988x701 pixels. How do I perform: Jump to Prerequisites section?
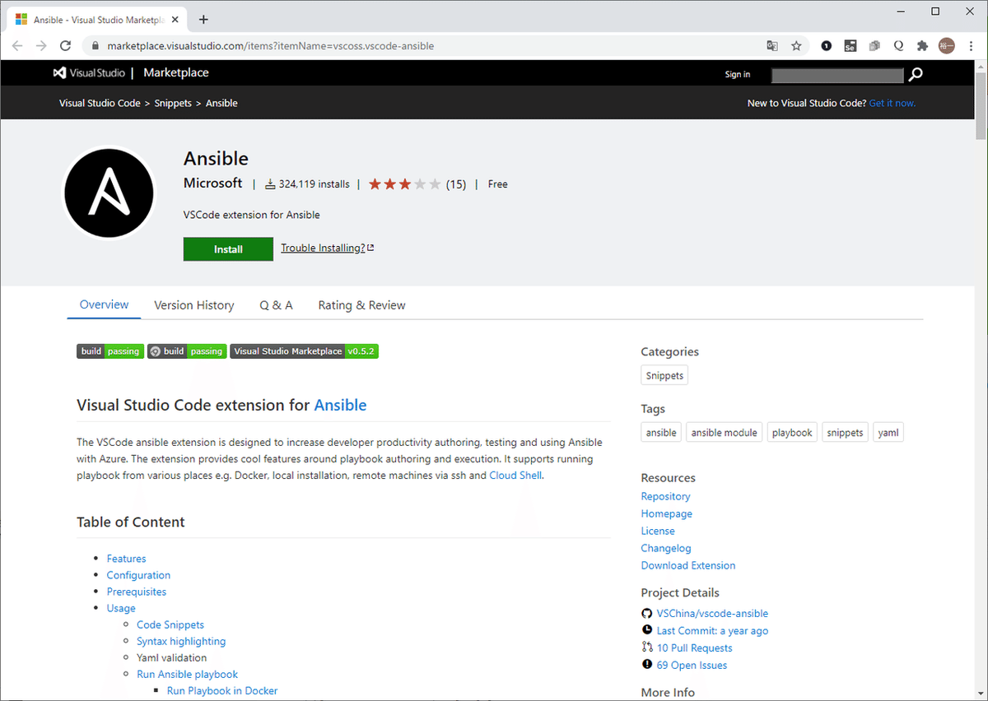tap(137, 592)
